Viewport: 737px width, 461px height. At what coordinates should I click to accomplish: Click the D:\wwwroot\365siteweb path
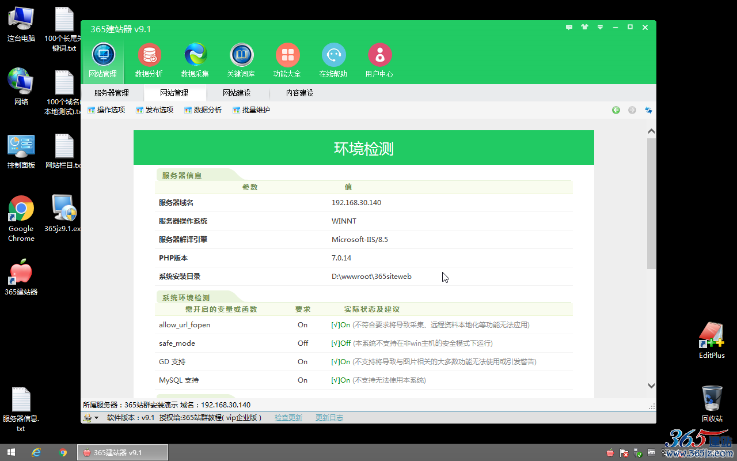pyautogui.click(x=371, y=277)
